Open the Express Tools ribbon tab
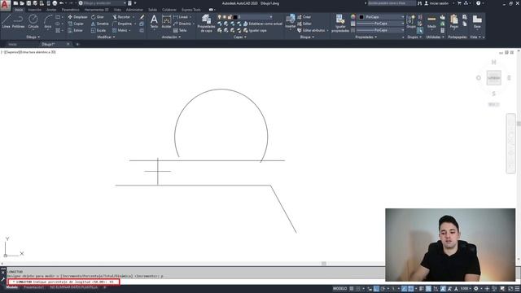 (191, 10)
